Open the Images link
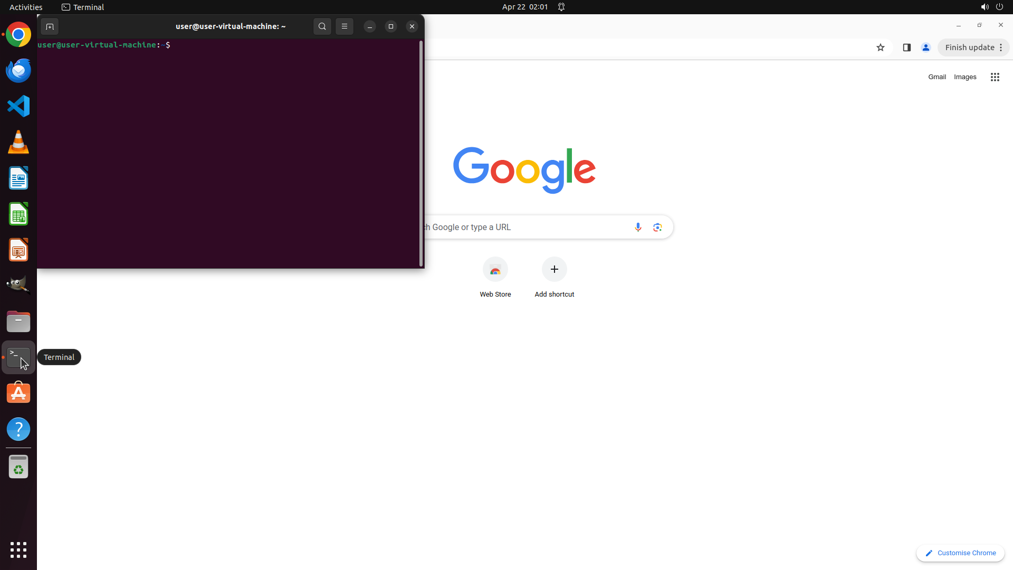This screenshot has width=1013, height=570. click(964, 77)
